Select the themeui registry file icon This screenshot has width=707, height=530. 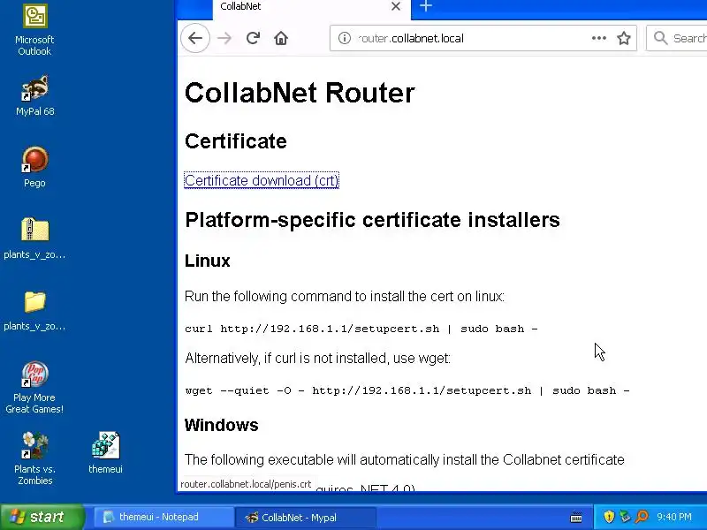tap(105, 453)
